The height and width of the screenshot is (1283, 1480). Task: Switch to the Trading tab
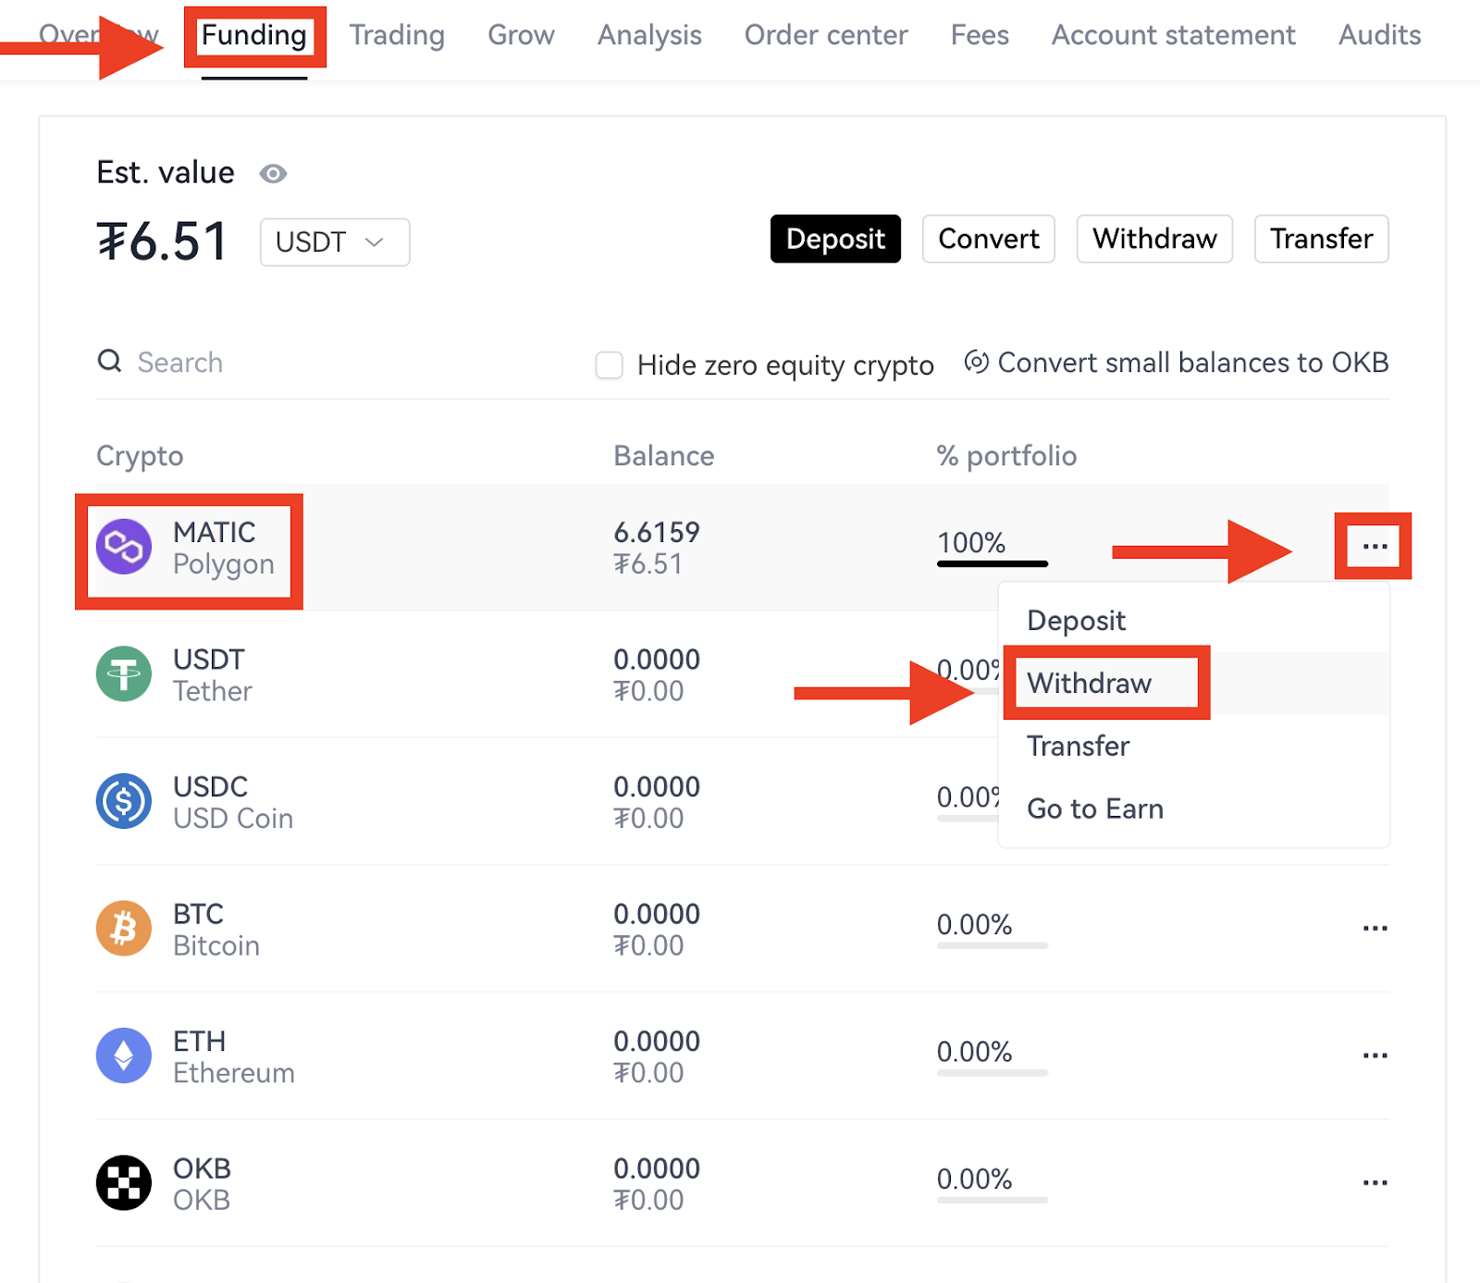pos(397,35)
